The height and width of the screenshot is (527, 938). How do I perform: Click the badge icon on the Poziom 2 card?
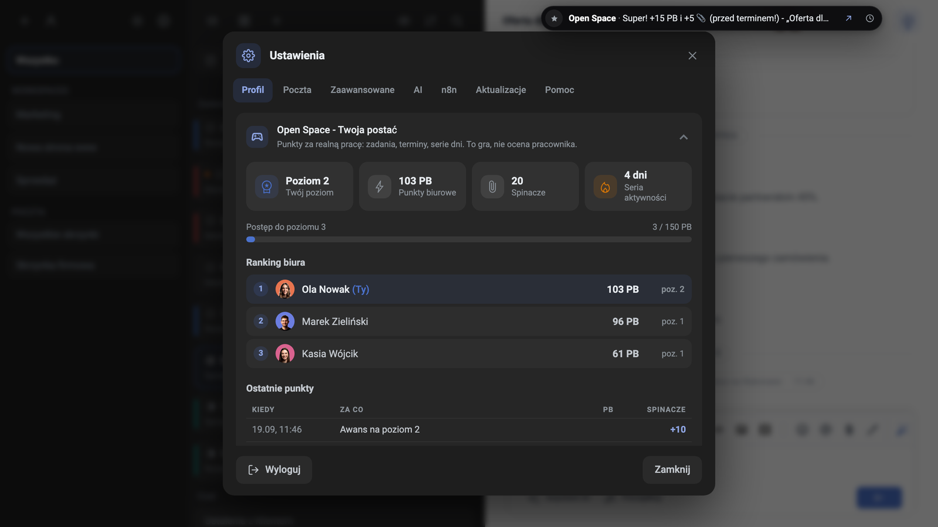pyautogui.click(x=267, y=187)
